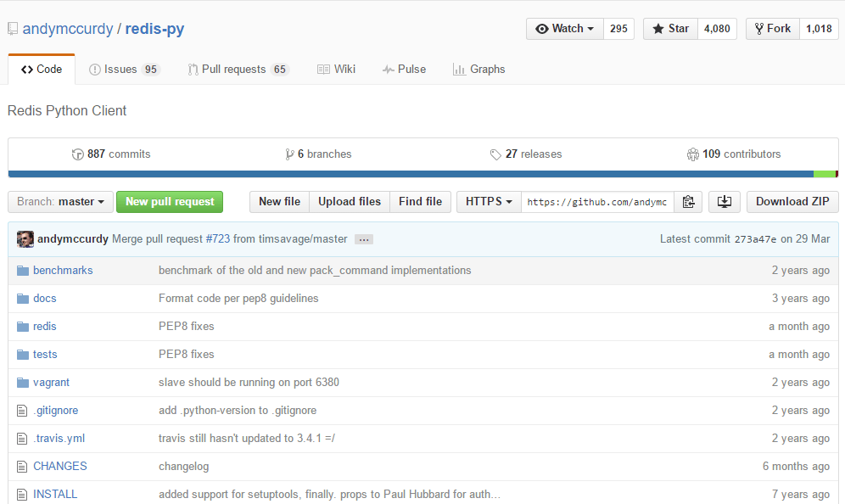Click the green segment of language bar
The height and width of the screenshot is (504, 845).
coord(824,174)
